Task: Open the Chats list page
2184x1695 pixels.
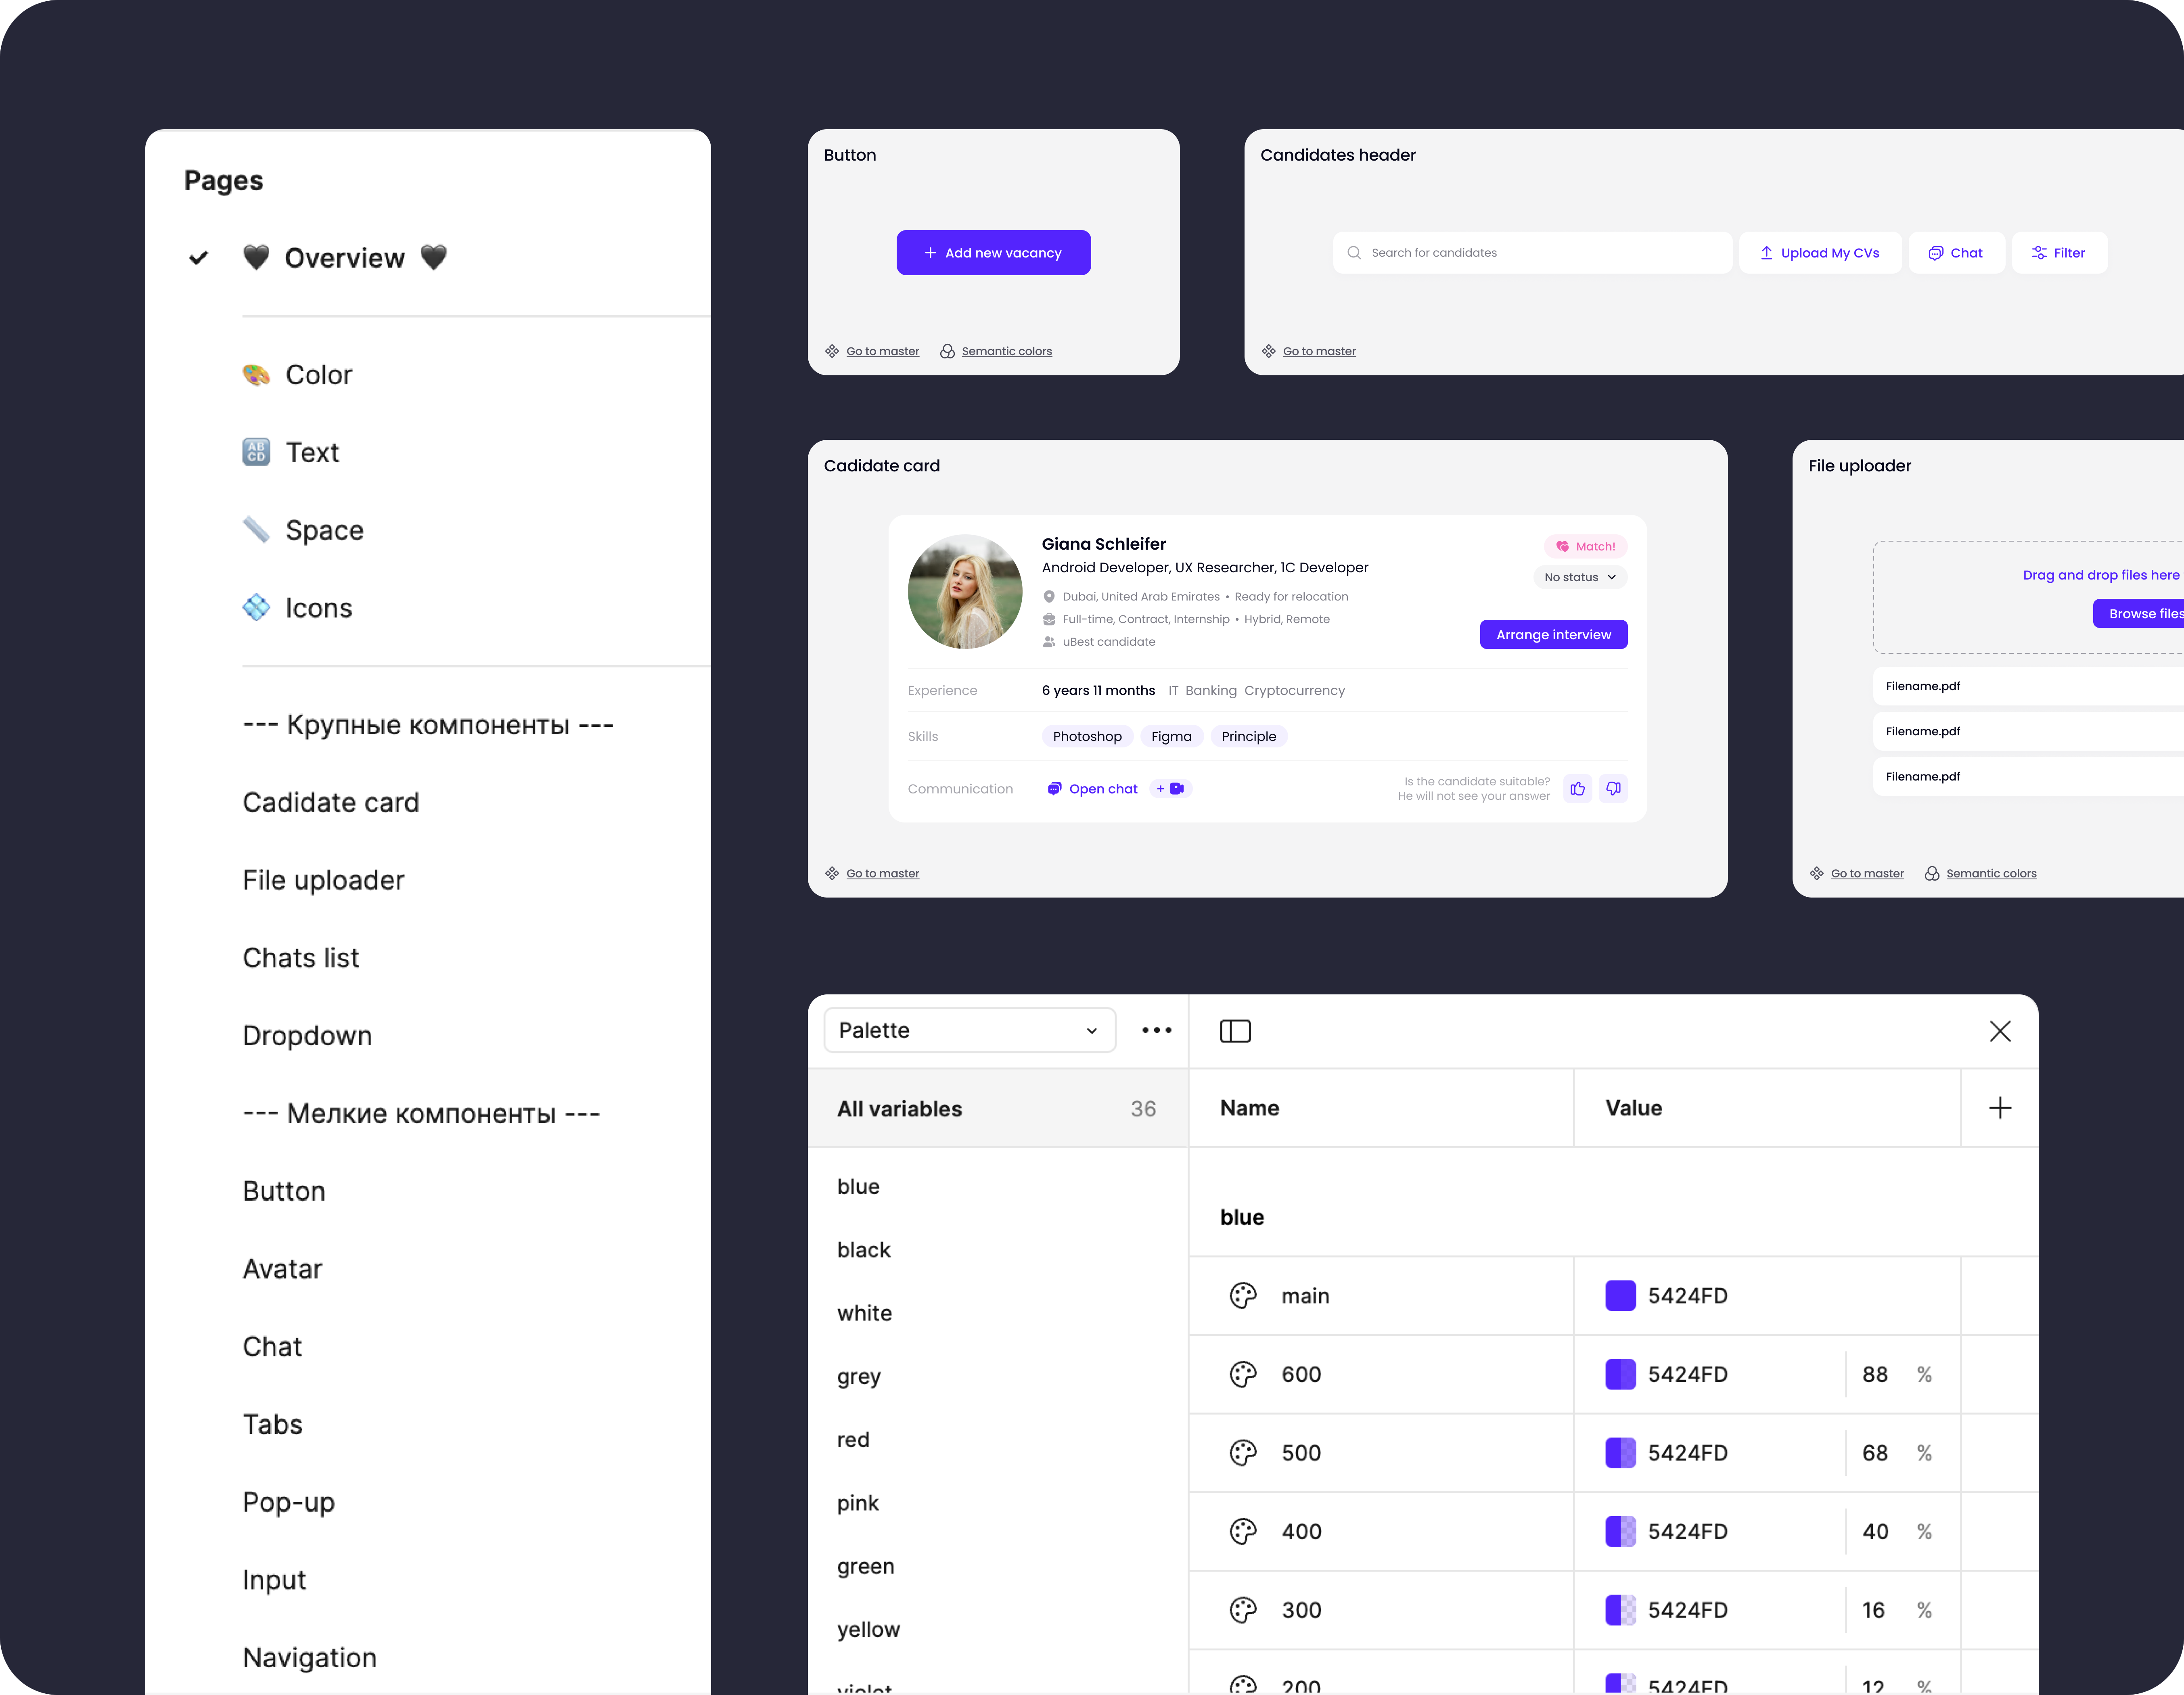Action: (301, 958)
